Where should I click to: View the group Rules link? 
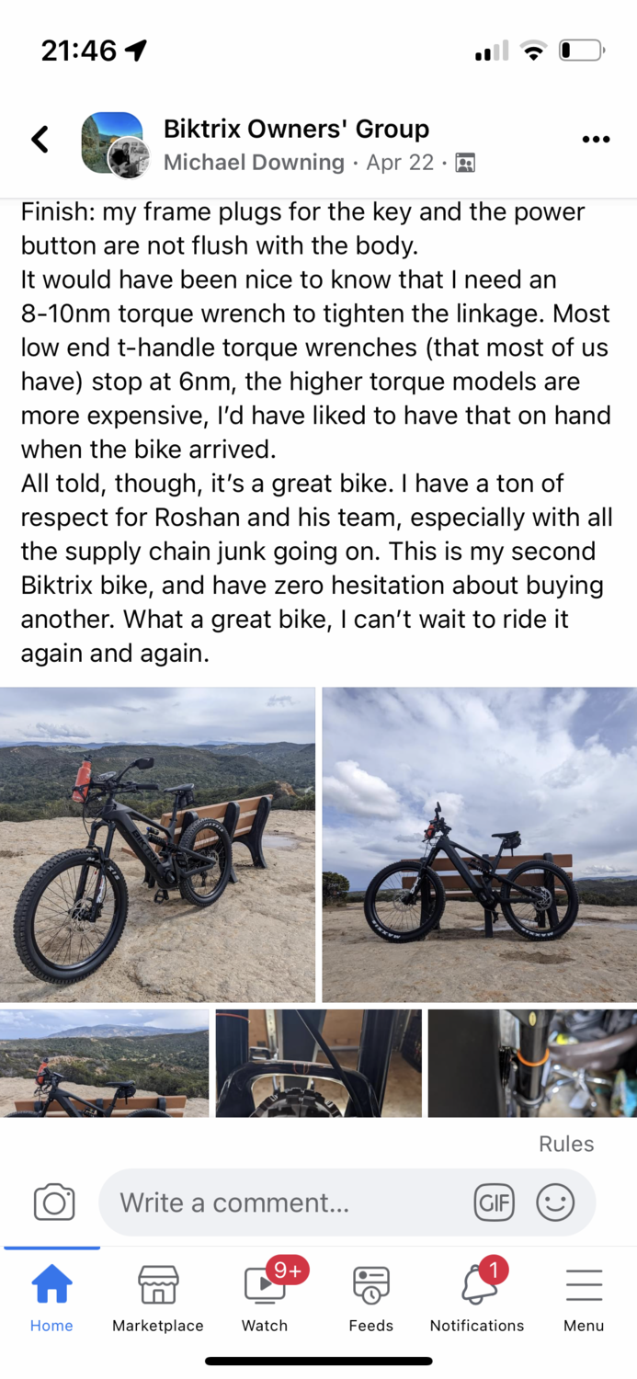pos(566,1144)
